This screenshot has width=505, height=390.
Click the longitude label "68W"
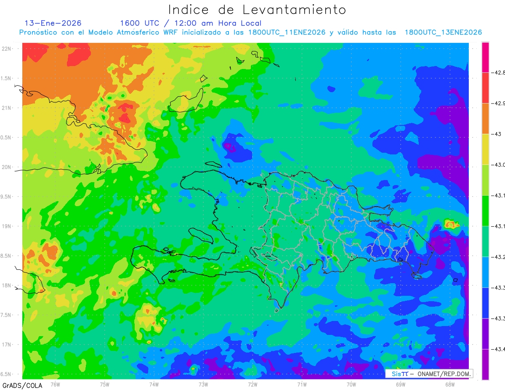(x=450, y=384)
